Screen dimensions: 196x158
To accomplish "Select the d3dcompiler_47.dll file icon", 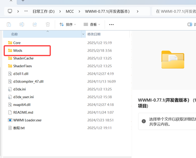I will pos(10,81).
